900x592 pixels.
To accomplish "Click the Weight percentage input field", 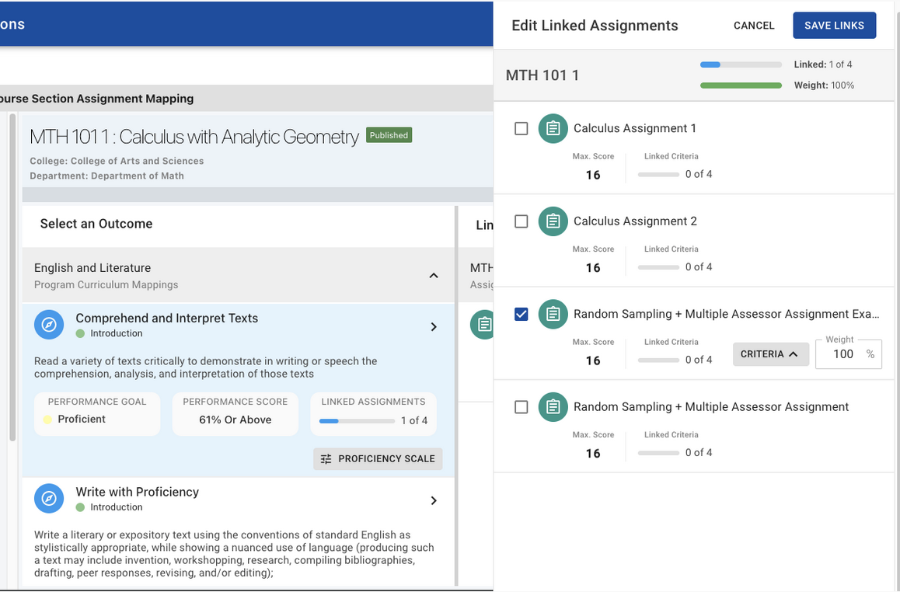I will pos(842,354).
